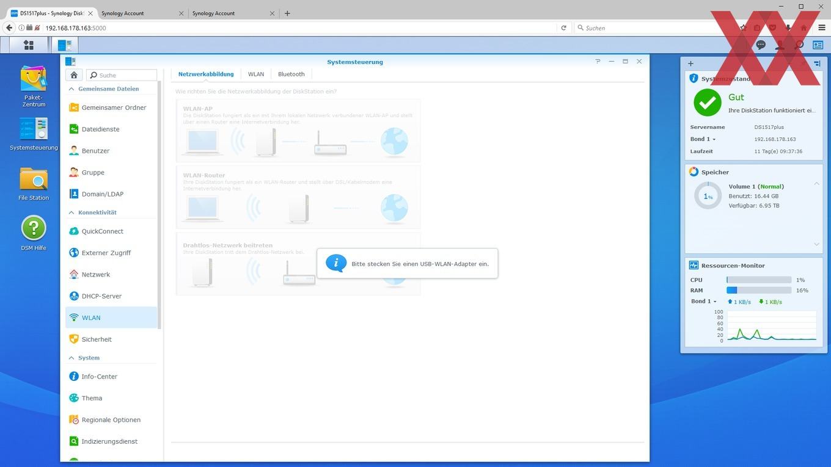This screenshot has width=831, height=467.
Task: Reload the page in the browser
Action: coord(563,27)
